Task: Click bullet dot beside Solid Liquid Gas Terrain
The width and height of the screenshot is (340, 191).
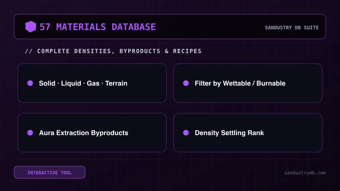Action: [x=30, y=83]
